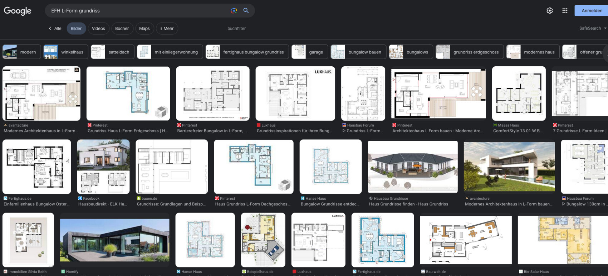The image size is (608, 276).
Task: Click the Google logo
Action: click(18, 11)
